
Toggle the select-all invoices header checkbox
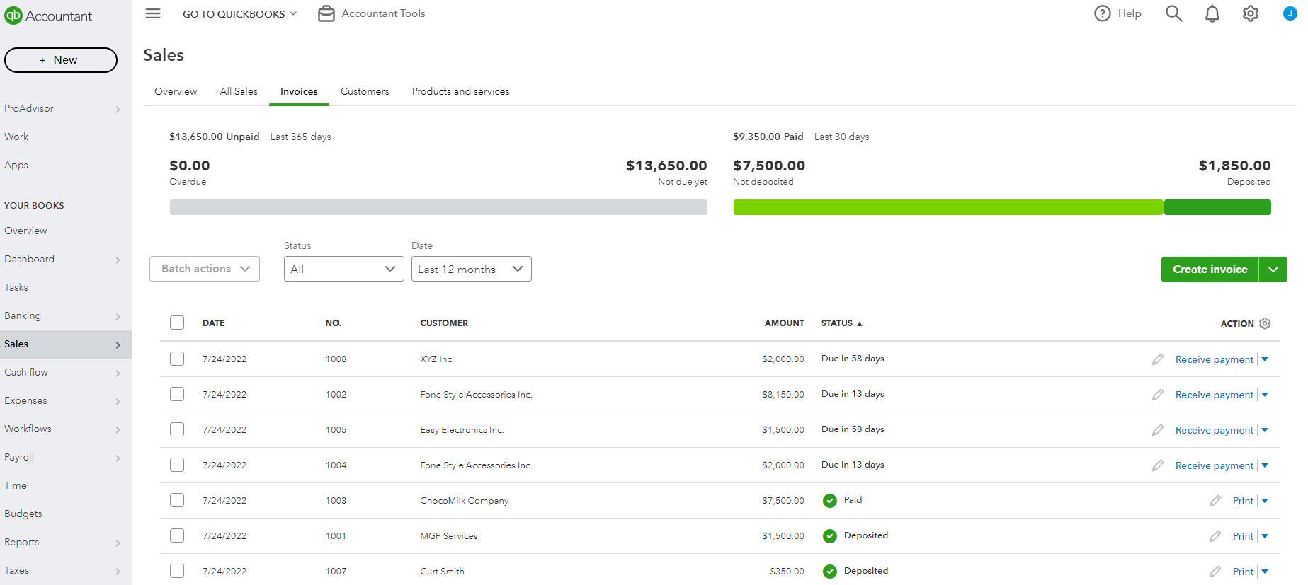177,323
